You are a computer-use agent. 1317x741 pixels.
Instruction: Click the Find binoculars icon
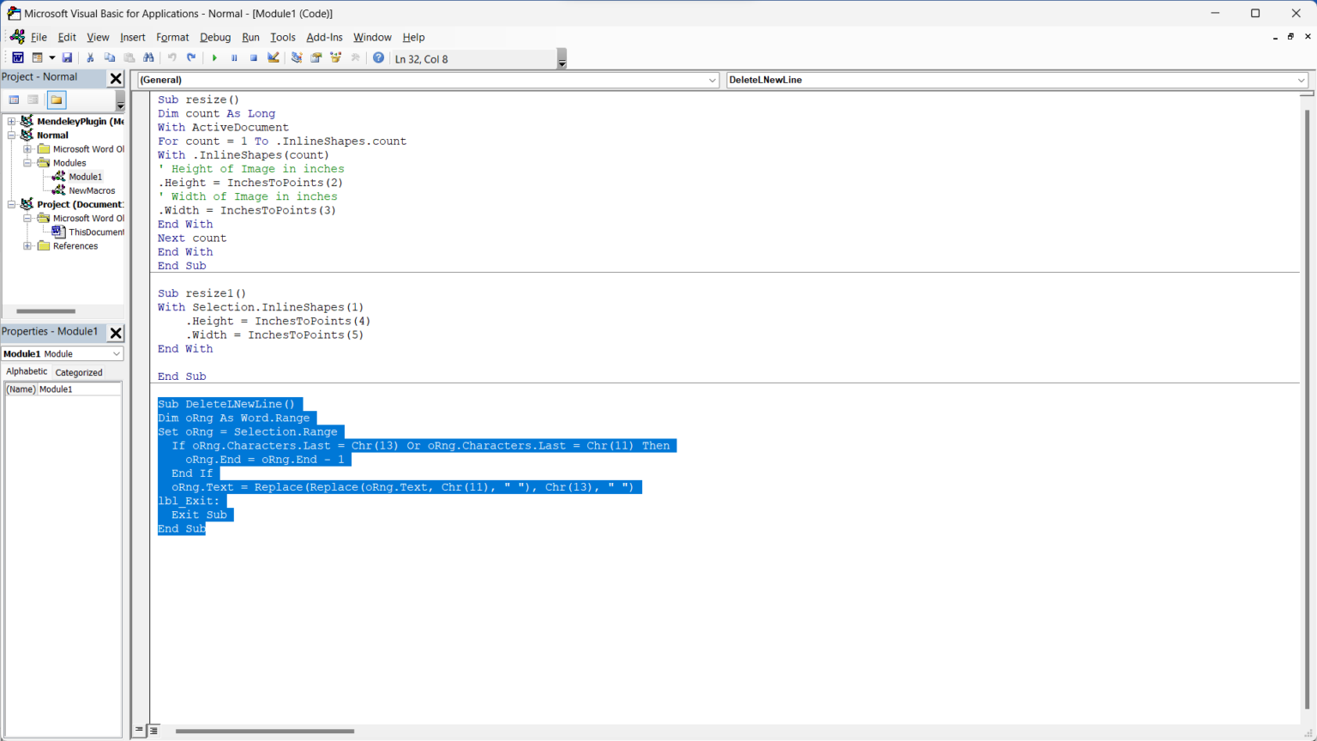click(x=148, y=58)
